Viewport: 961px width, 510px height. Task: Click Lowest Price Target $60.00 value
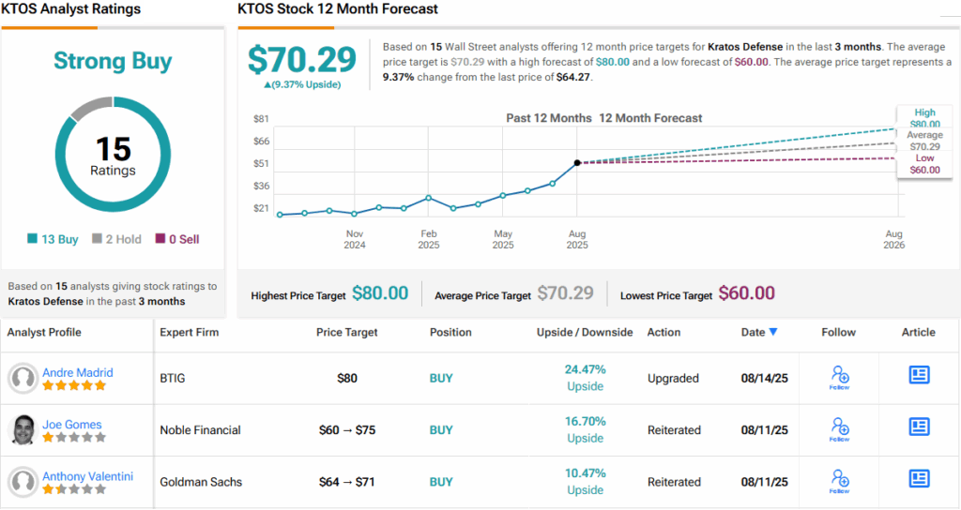pos(746,293)
